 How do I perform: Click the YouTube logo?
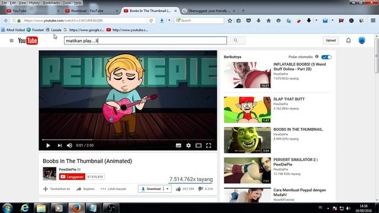click(x=28, y=41)
